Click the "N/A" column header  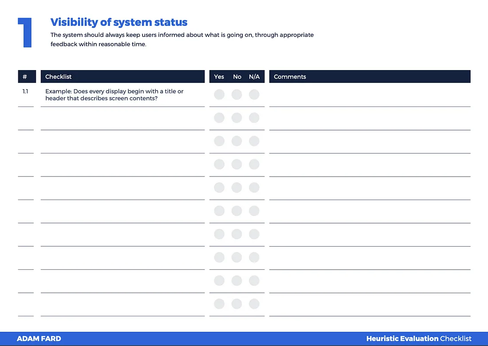click(x=254, y=77)
